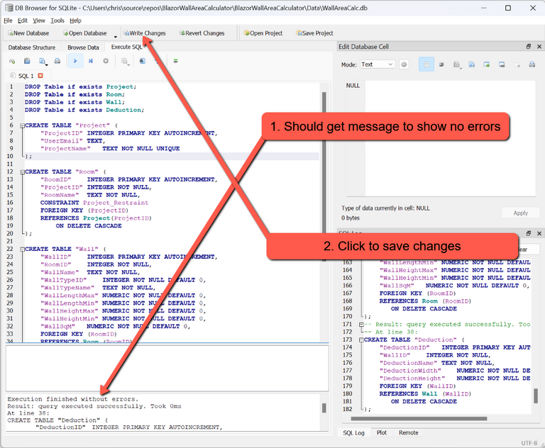Open the File menu
545x448 pixels.
tap(8, 21)
